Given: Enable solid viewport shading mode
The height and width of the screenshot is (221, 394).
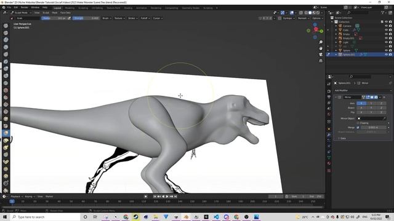Looking at the screenshot, I should (x=310, y=12).
